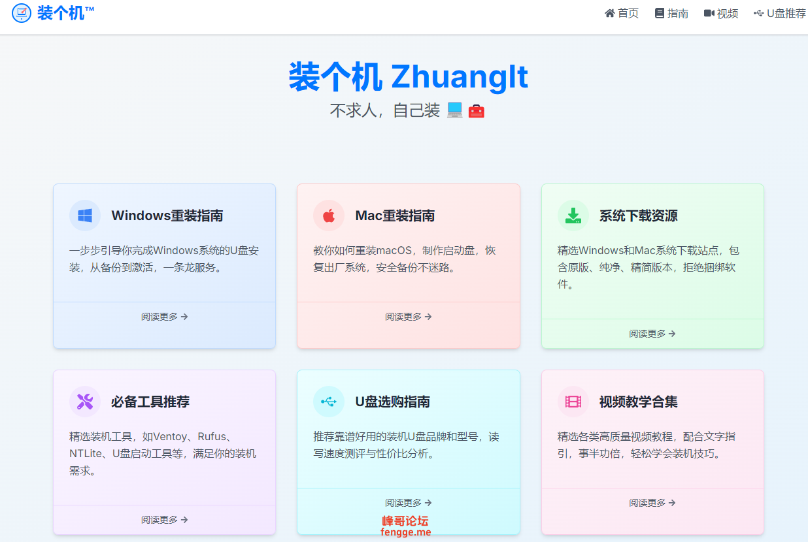Click the 视频教学合集 description text

(647, 445)
